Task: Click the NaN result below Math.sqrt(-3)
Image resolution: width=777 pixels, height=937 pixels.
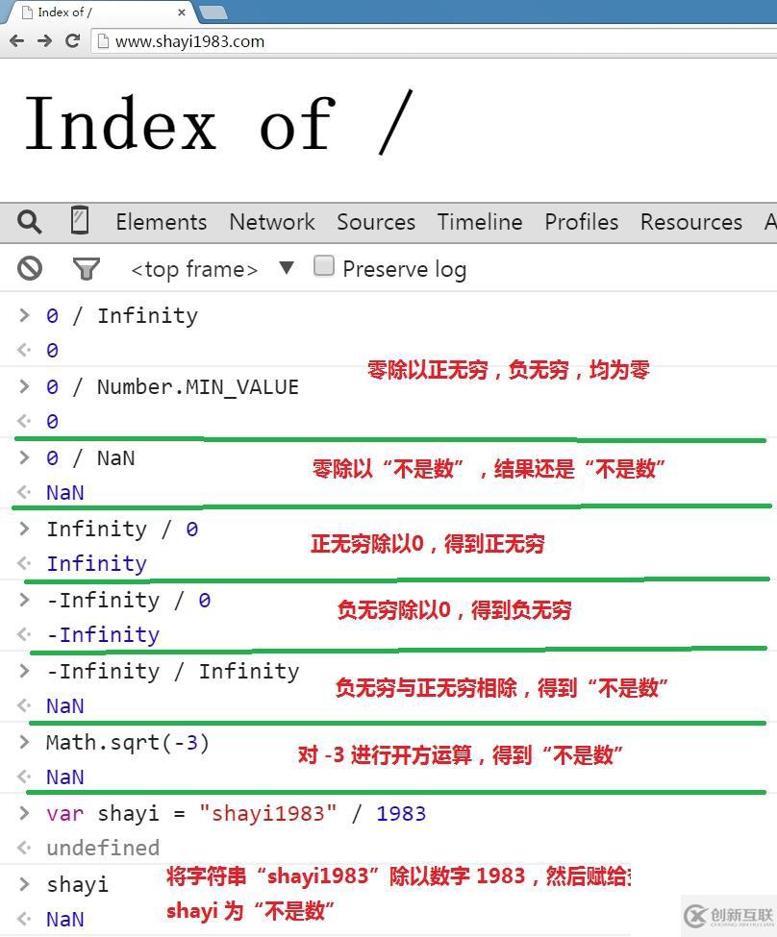Action: pyautogui.click(x=65, y=777)
